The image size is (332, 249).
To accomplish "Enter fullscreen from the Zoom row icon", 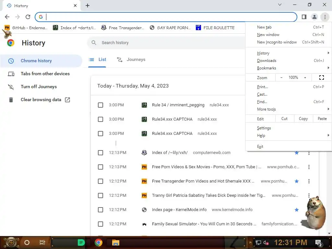I will pyautogui.click(x=321, y=77).
